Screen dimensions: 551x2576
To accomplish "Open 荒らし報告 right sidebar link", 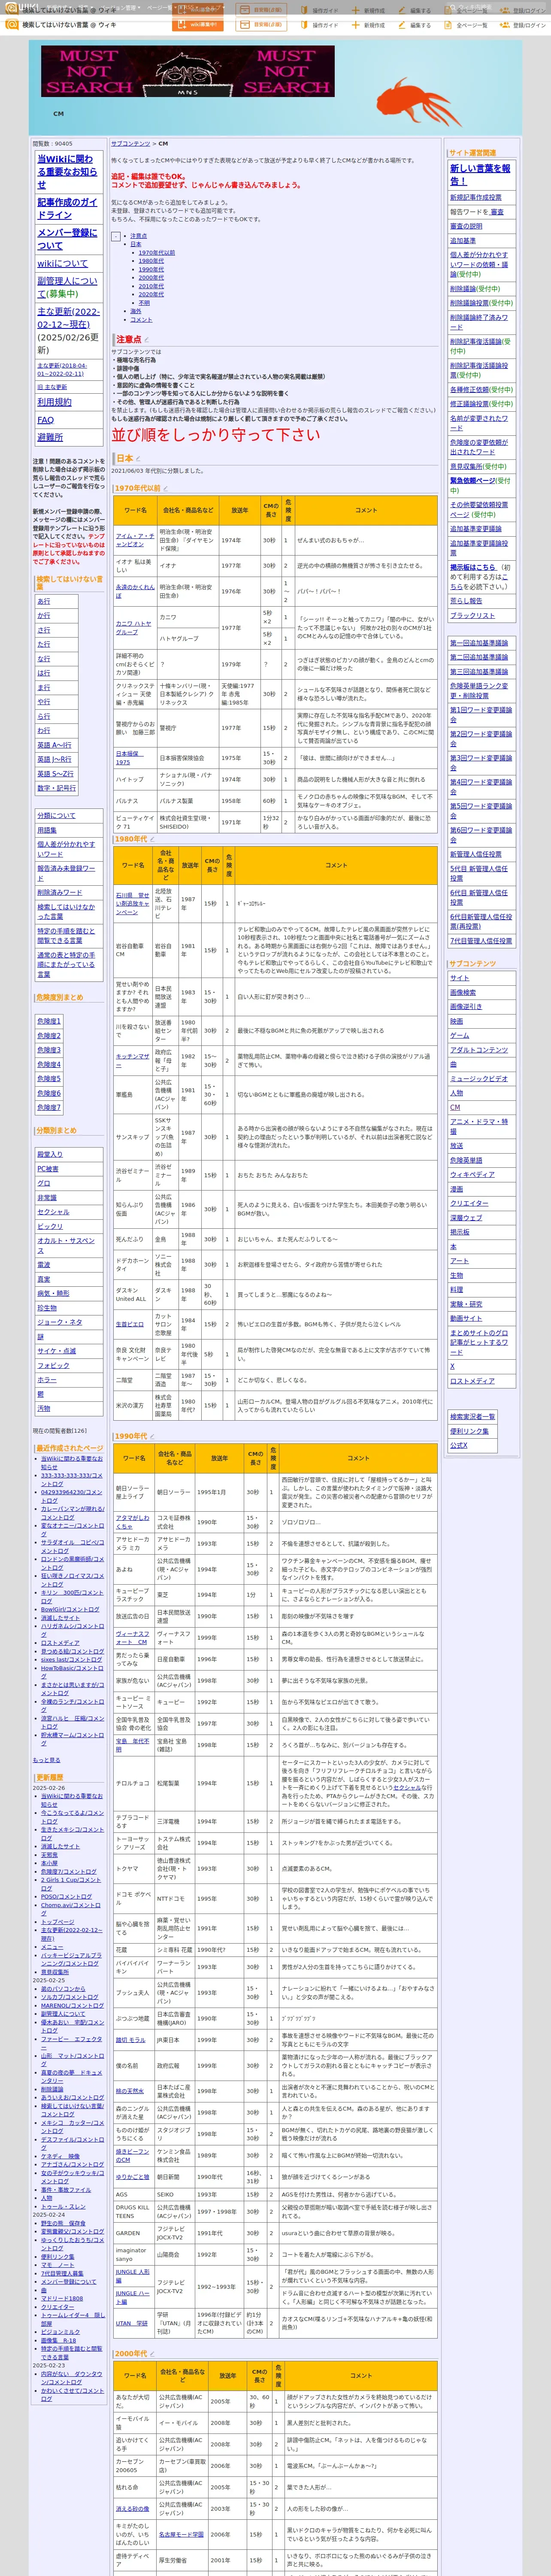I will coord(466,601).
